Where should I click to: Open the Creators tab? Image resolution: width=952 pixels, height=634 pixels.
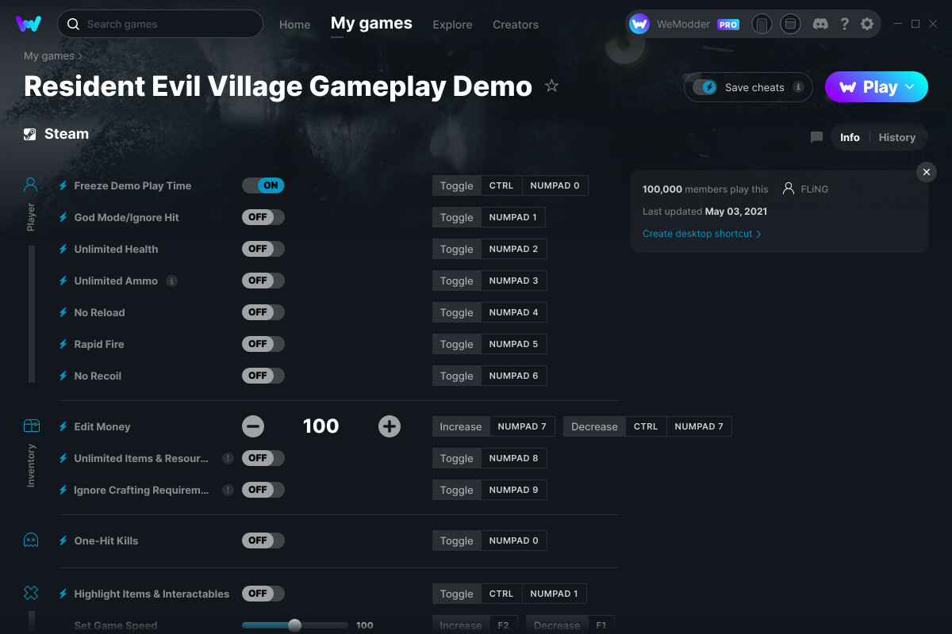(x=516, y=25)
